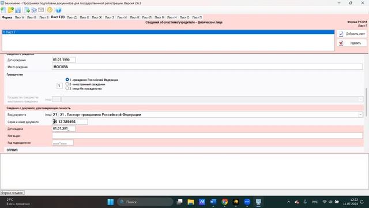This screenshot has width=369, height=208.
Task: Switch to the Лист Д tab
Action: (x=72, y=17)
